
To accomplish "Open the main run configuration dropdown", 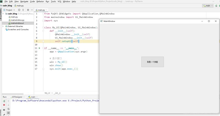I will 208,5.
